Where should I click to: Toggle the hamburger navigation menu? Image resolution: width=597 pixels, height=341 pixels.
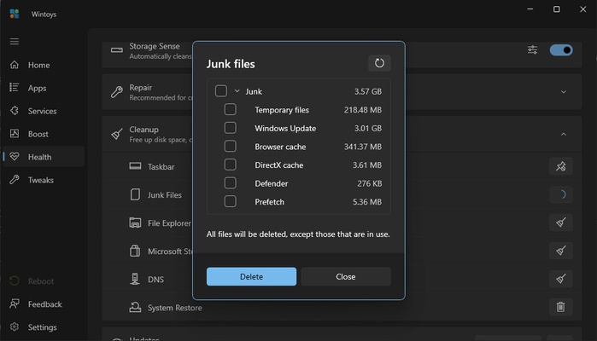click(x=15, y=42)
